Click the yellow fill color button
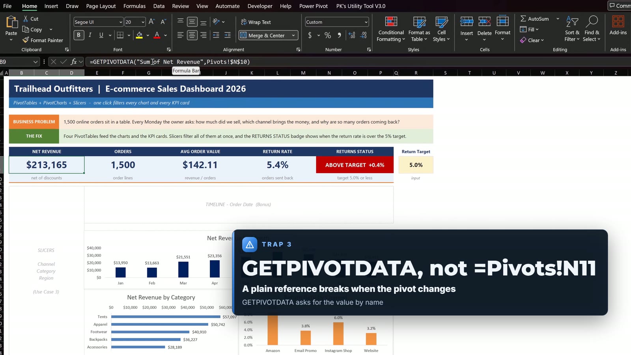This screenshot has width=631, height=355. click(139, 35)
